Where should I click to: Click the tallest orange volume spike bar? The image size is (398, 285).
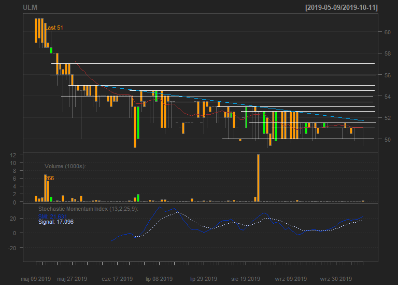[259, 178]
